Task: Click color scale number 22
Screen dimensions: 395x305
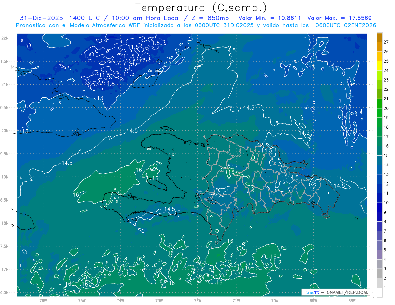Action: pos(386,89)
